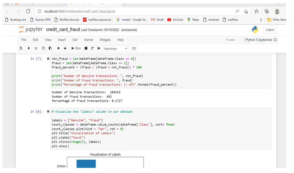Open Maps bookmark
The image size is (294, 173).
click(193, 20)
